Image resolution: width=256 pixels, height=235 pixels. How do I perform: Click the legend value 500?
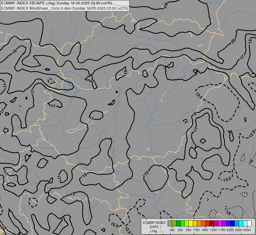[x=189, y=230]
